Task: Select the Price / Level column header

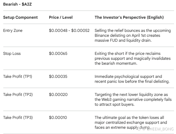Action: pyautogui.click(x=61, y=17)
